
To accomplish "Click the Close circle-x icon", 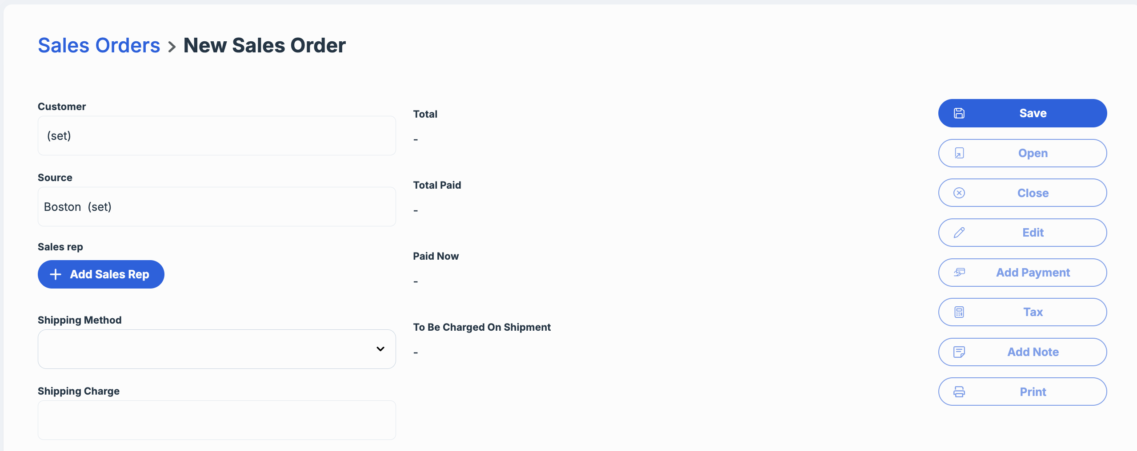I will pyautogui.click(x=959, y=193).
